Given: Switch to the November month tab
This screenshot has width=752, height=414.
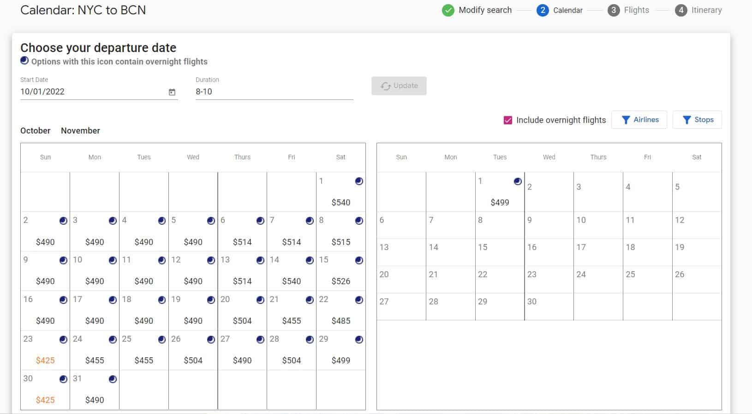Looking at the screenshot, I should [80, 130].
